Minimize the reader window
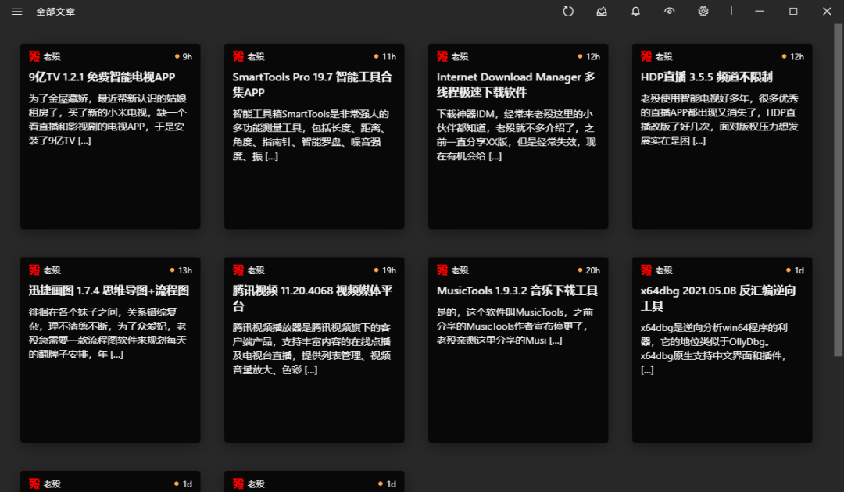 pyautogui.click(x=760, y=11)
